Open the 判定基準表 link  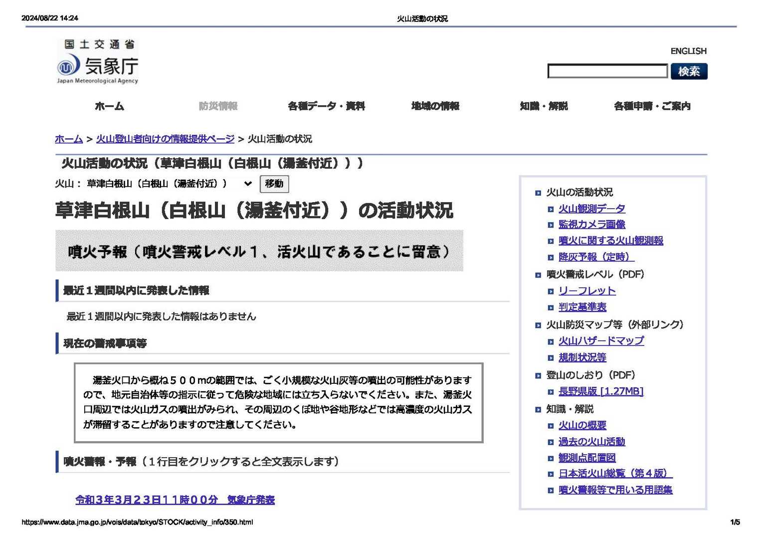coord(582,307)
